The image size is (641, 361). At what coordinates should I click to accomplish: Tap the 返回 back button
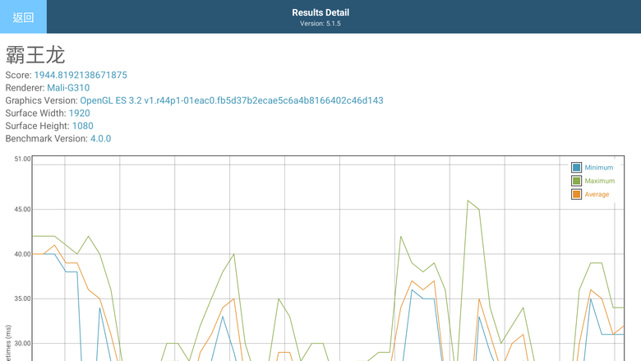(23, 16)
